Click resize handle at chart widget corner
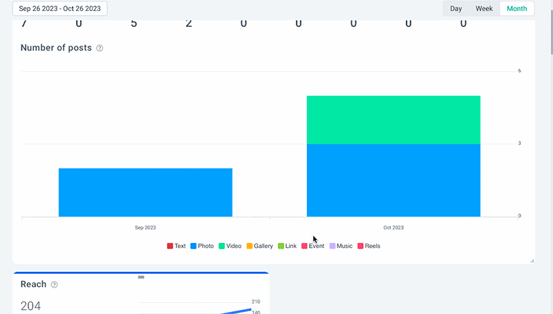This screenshot has height=314, width=553. [532, 260]
